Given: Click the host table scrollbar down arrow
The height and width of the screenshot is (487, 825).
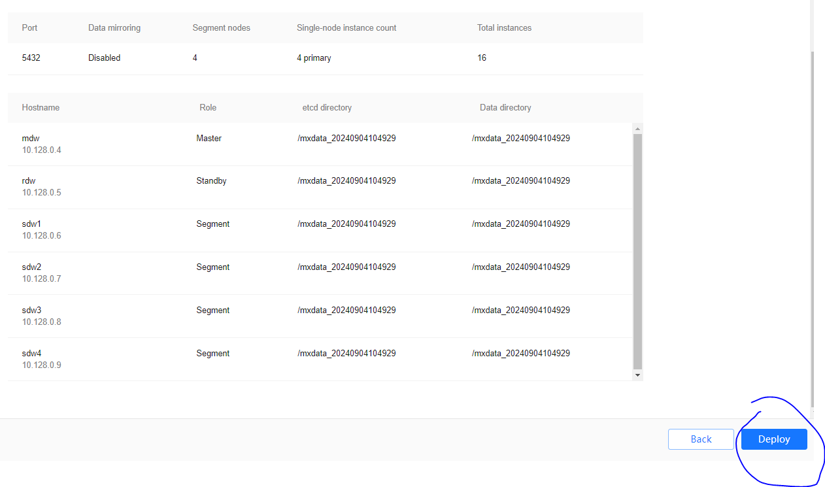Looking at the screenshot, I should [638, 375].
